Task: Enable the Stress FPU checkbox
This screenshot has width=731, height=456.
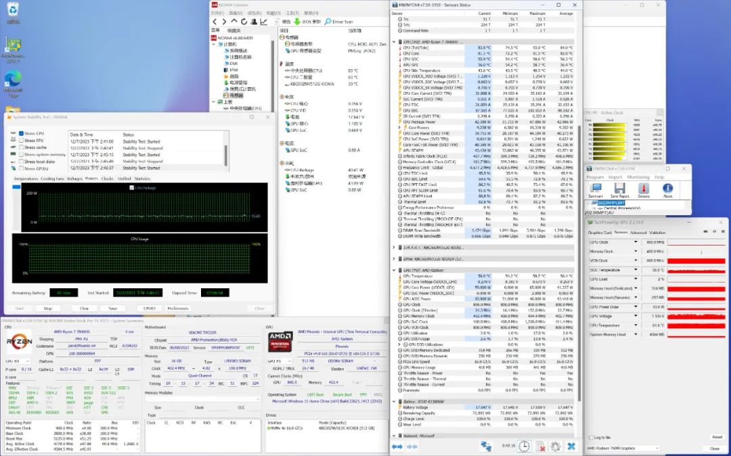Action: (21, 141)
